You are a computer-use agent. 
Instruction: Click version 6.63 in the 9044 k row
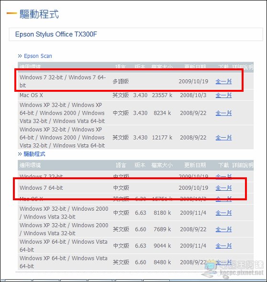[x=140, y=246]
